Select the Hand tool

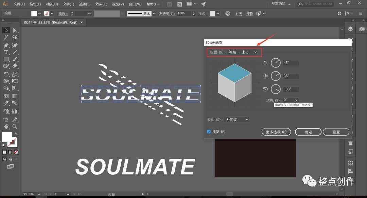[6, 126]
